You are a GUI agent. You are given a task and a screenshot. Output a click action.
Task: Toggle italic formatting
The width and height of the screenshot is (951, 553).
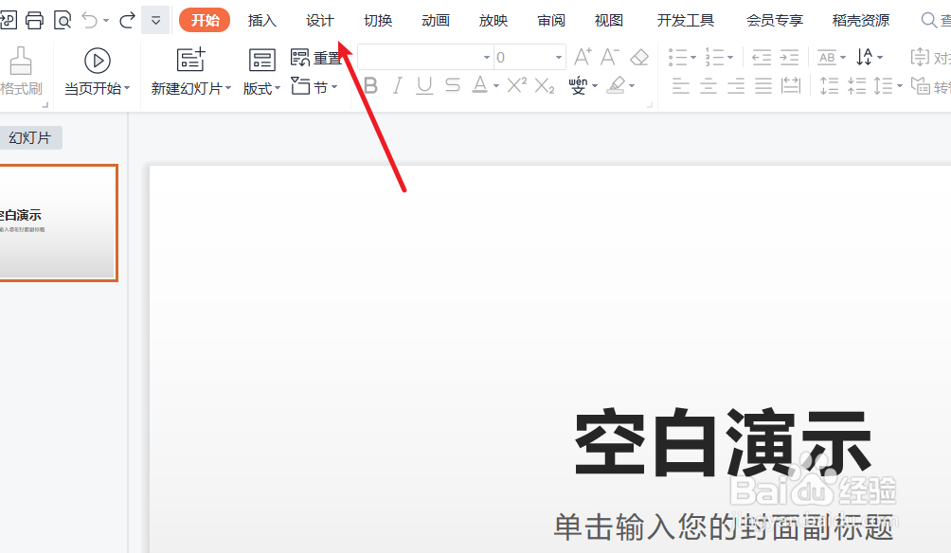coord(397,85)
